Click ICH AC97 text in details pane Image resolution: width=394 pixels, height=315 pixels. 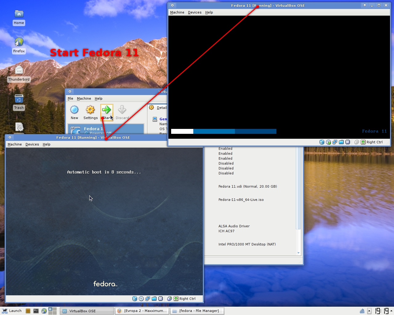click(x=227, y=231)
